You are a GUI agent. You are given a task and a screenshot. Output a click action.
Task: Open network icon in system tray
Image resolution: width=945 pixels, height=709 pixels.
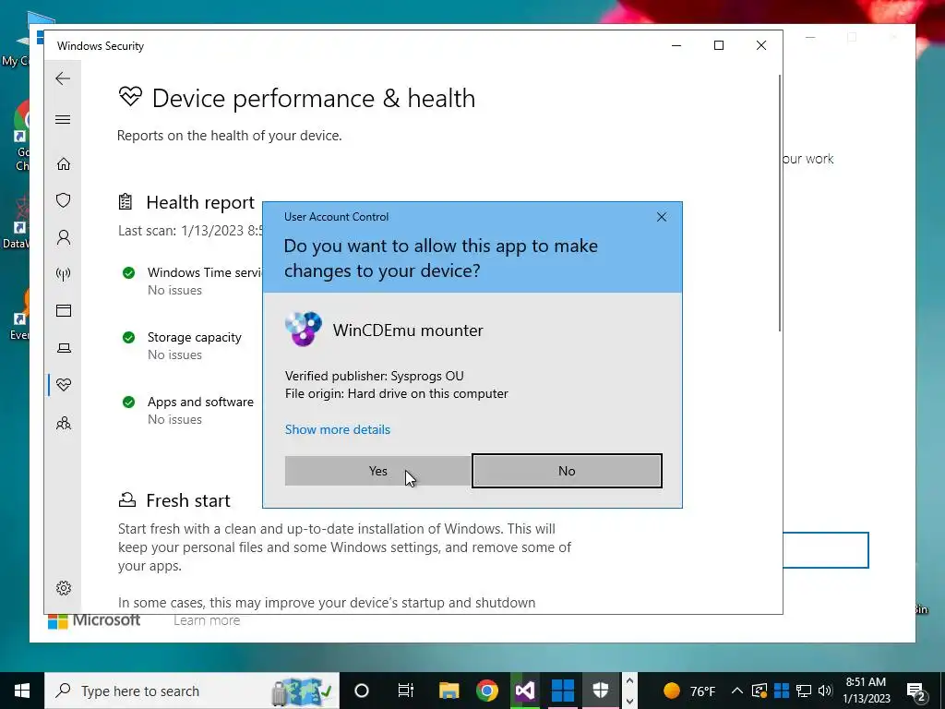tap(804, 691)
